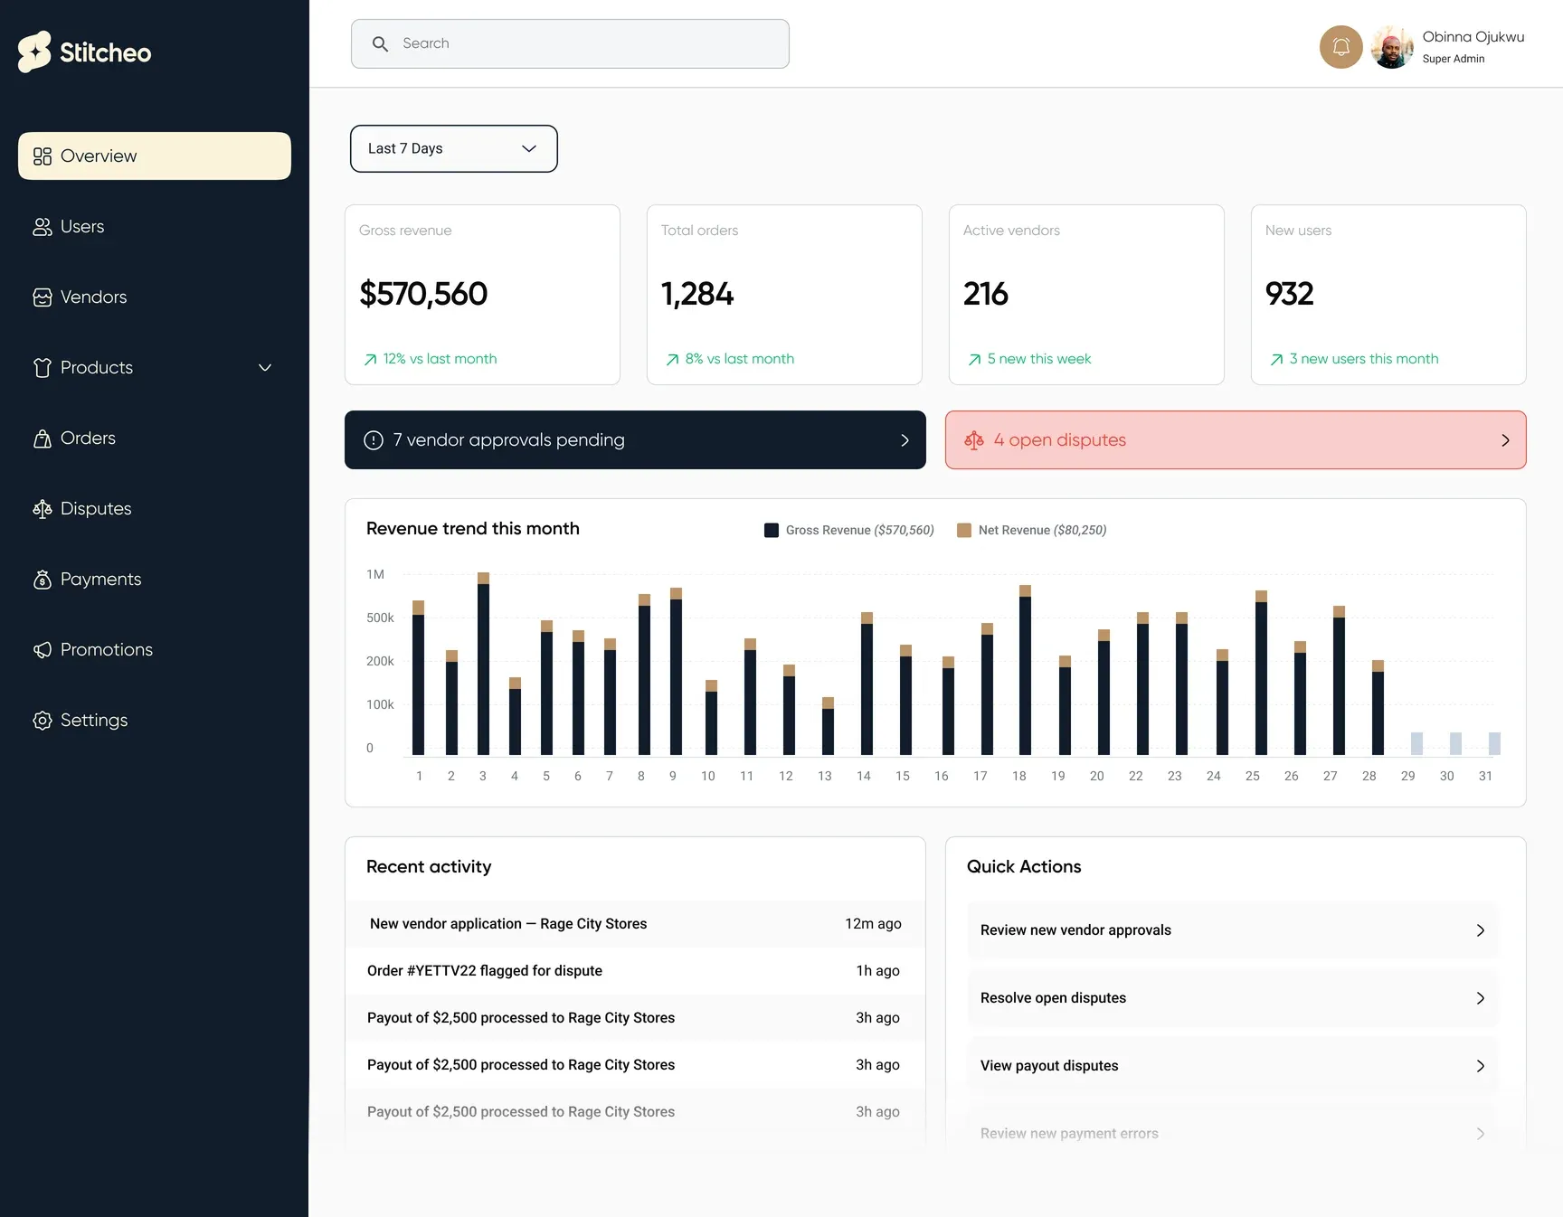Click 4 open disputes banner
1563x1217 pixels.
pos(1236,440)
